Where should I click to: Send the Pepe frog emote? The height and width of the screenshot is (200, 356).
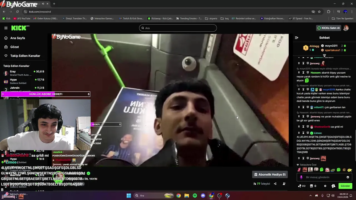coord(333,170)
